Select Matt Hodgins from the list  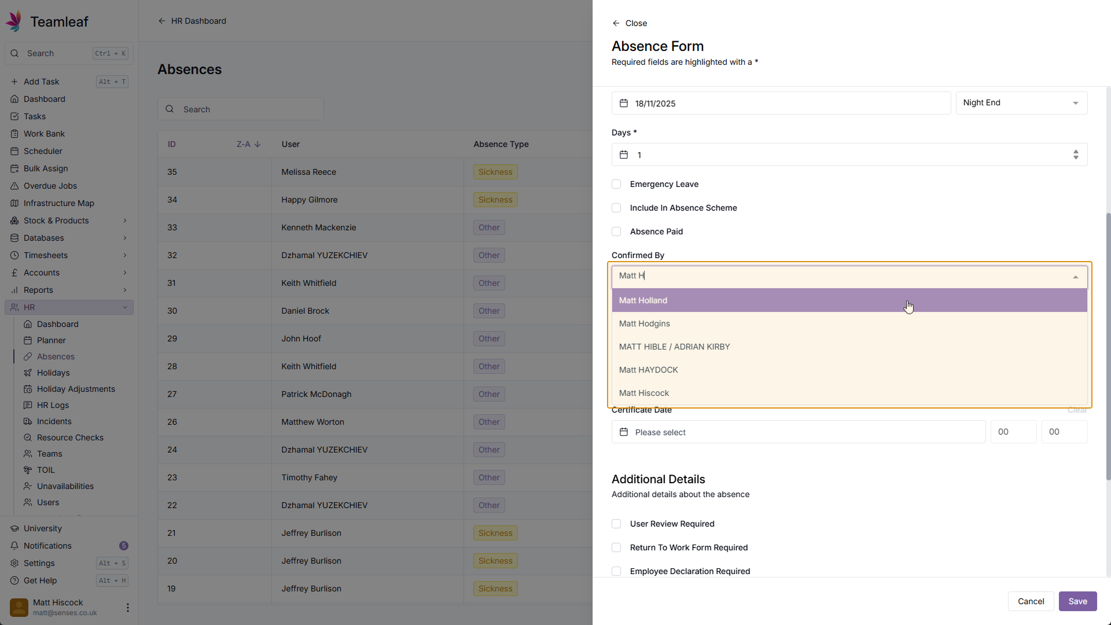point(645,323)
